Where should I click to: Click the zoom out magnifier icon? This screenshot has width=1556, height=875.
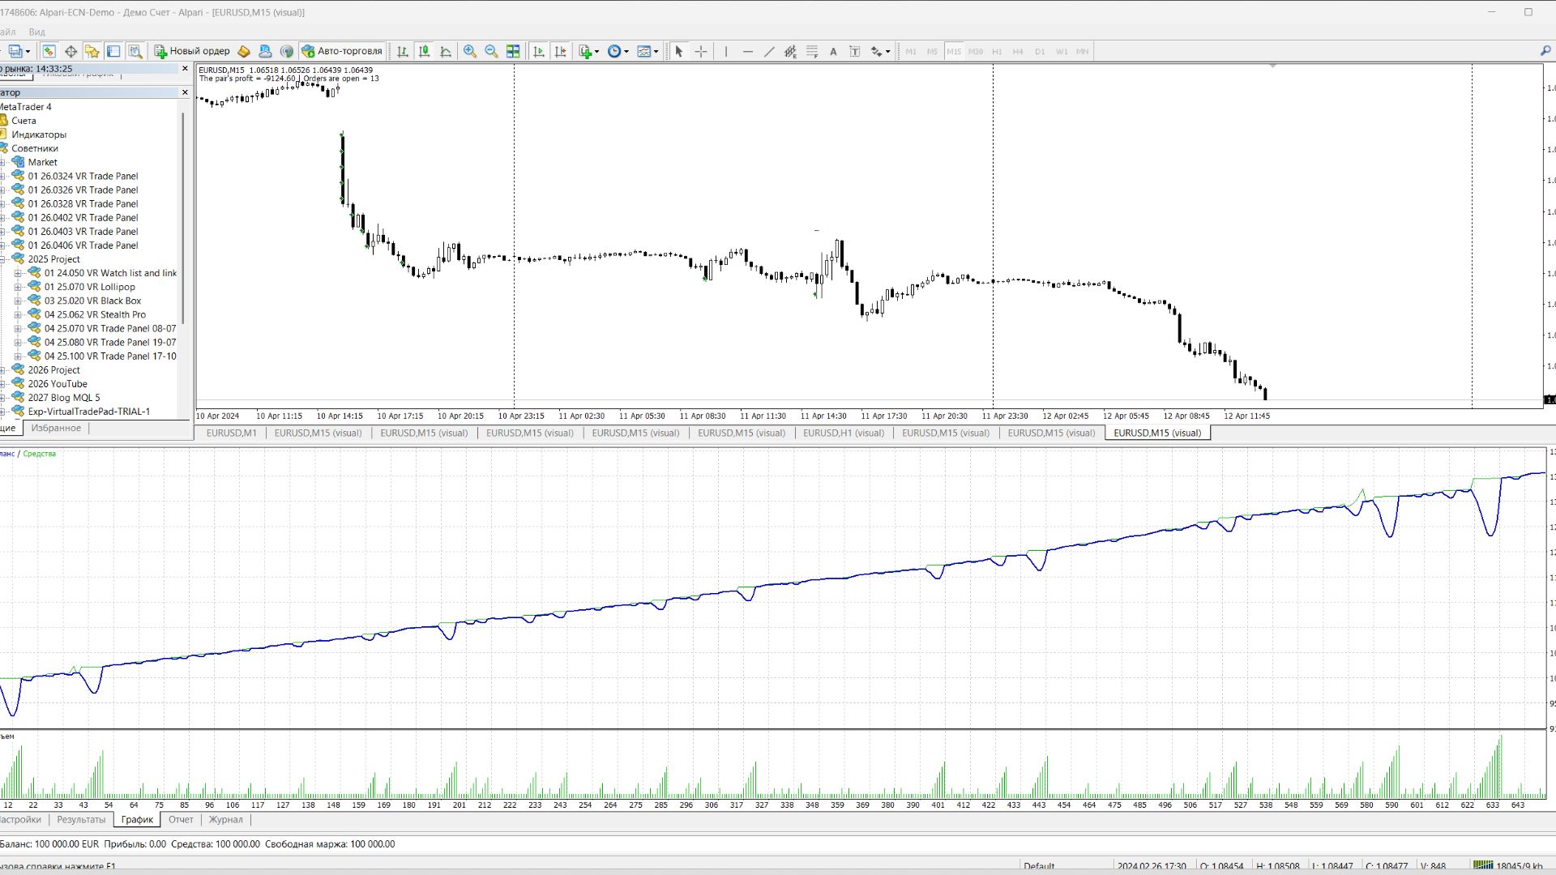(x=491, y=51)
